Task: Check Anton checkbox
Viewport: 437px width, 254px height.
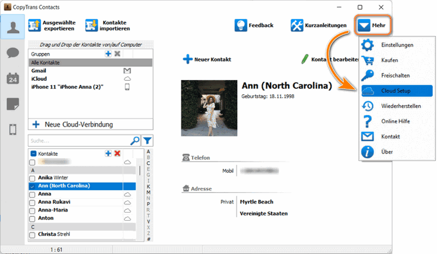Action: (x=32, y=219)
